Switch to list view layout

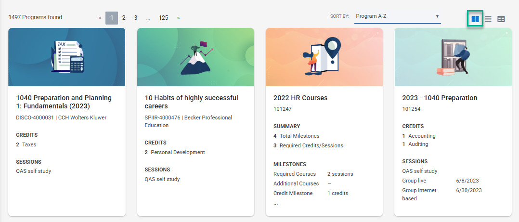(x=488, y=19)
